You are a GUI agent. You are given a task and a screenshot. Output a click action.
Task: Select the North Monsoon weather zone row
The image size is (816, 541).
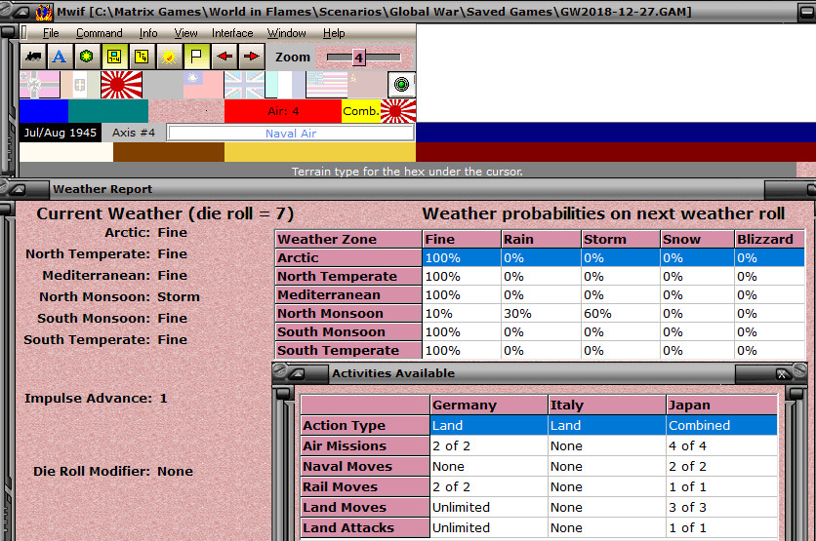click(540, 313)
